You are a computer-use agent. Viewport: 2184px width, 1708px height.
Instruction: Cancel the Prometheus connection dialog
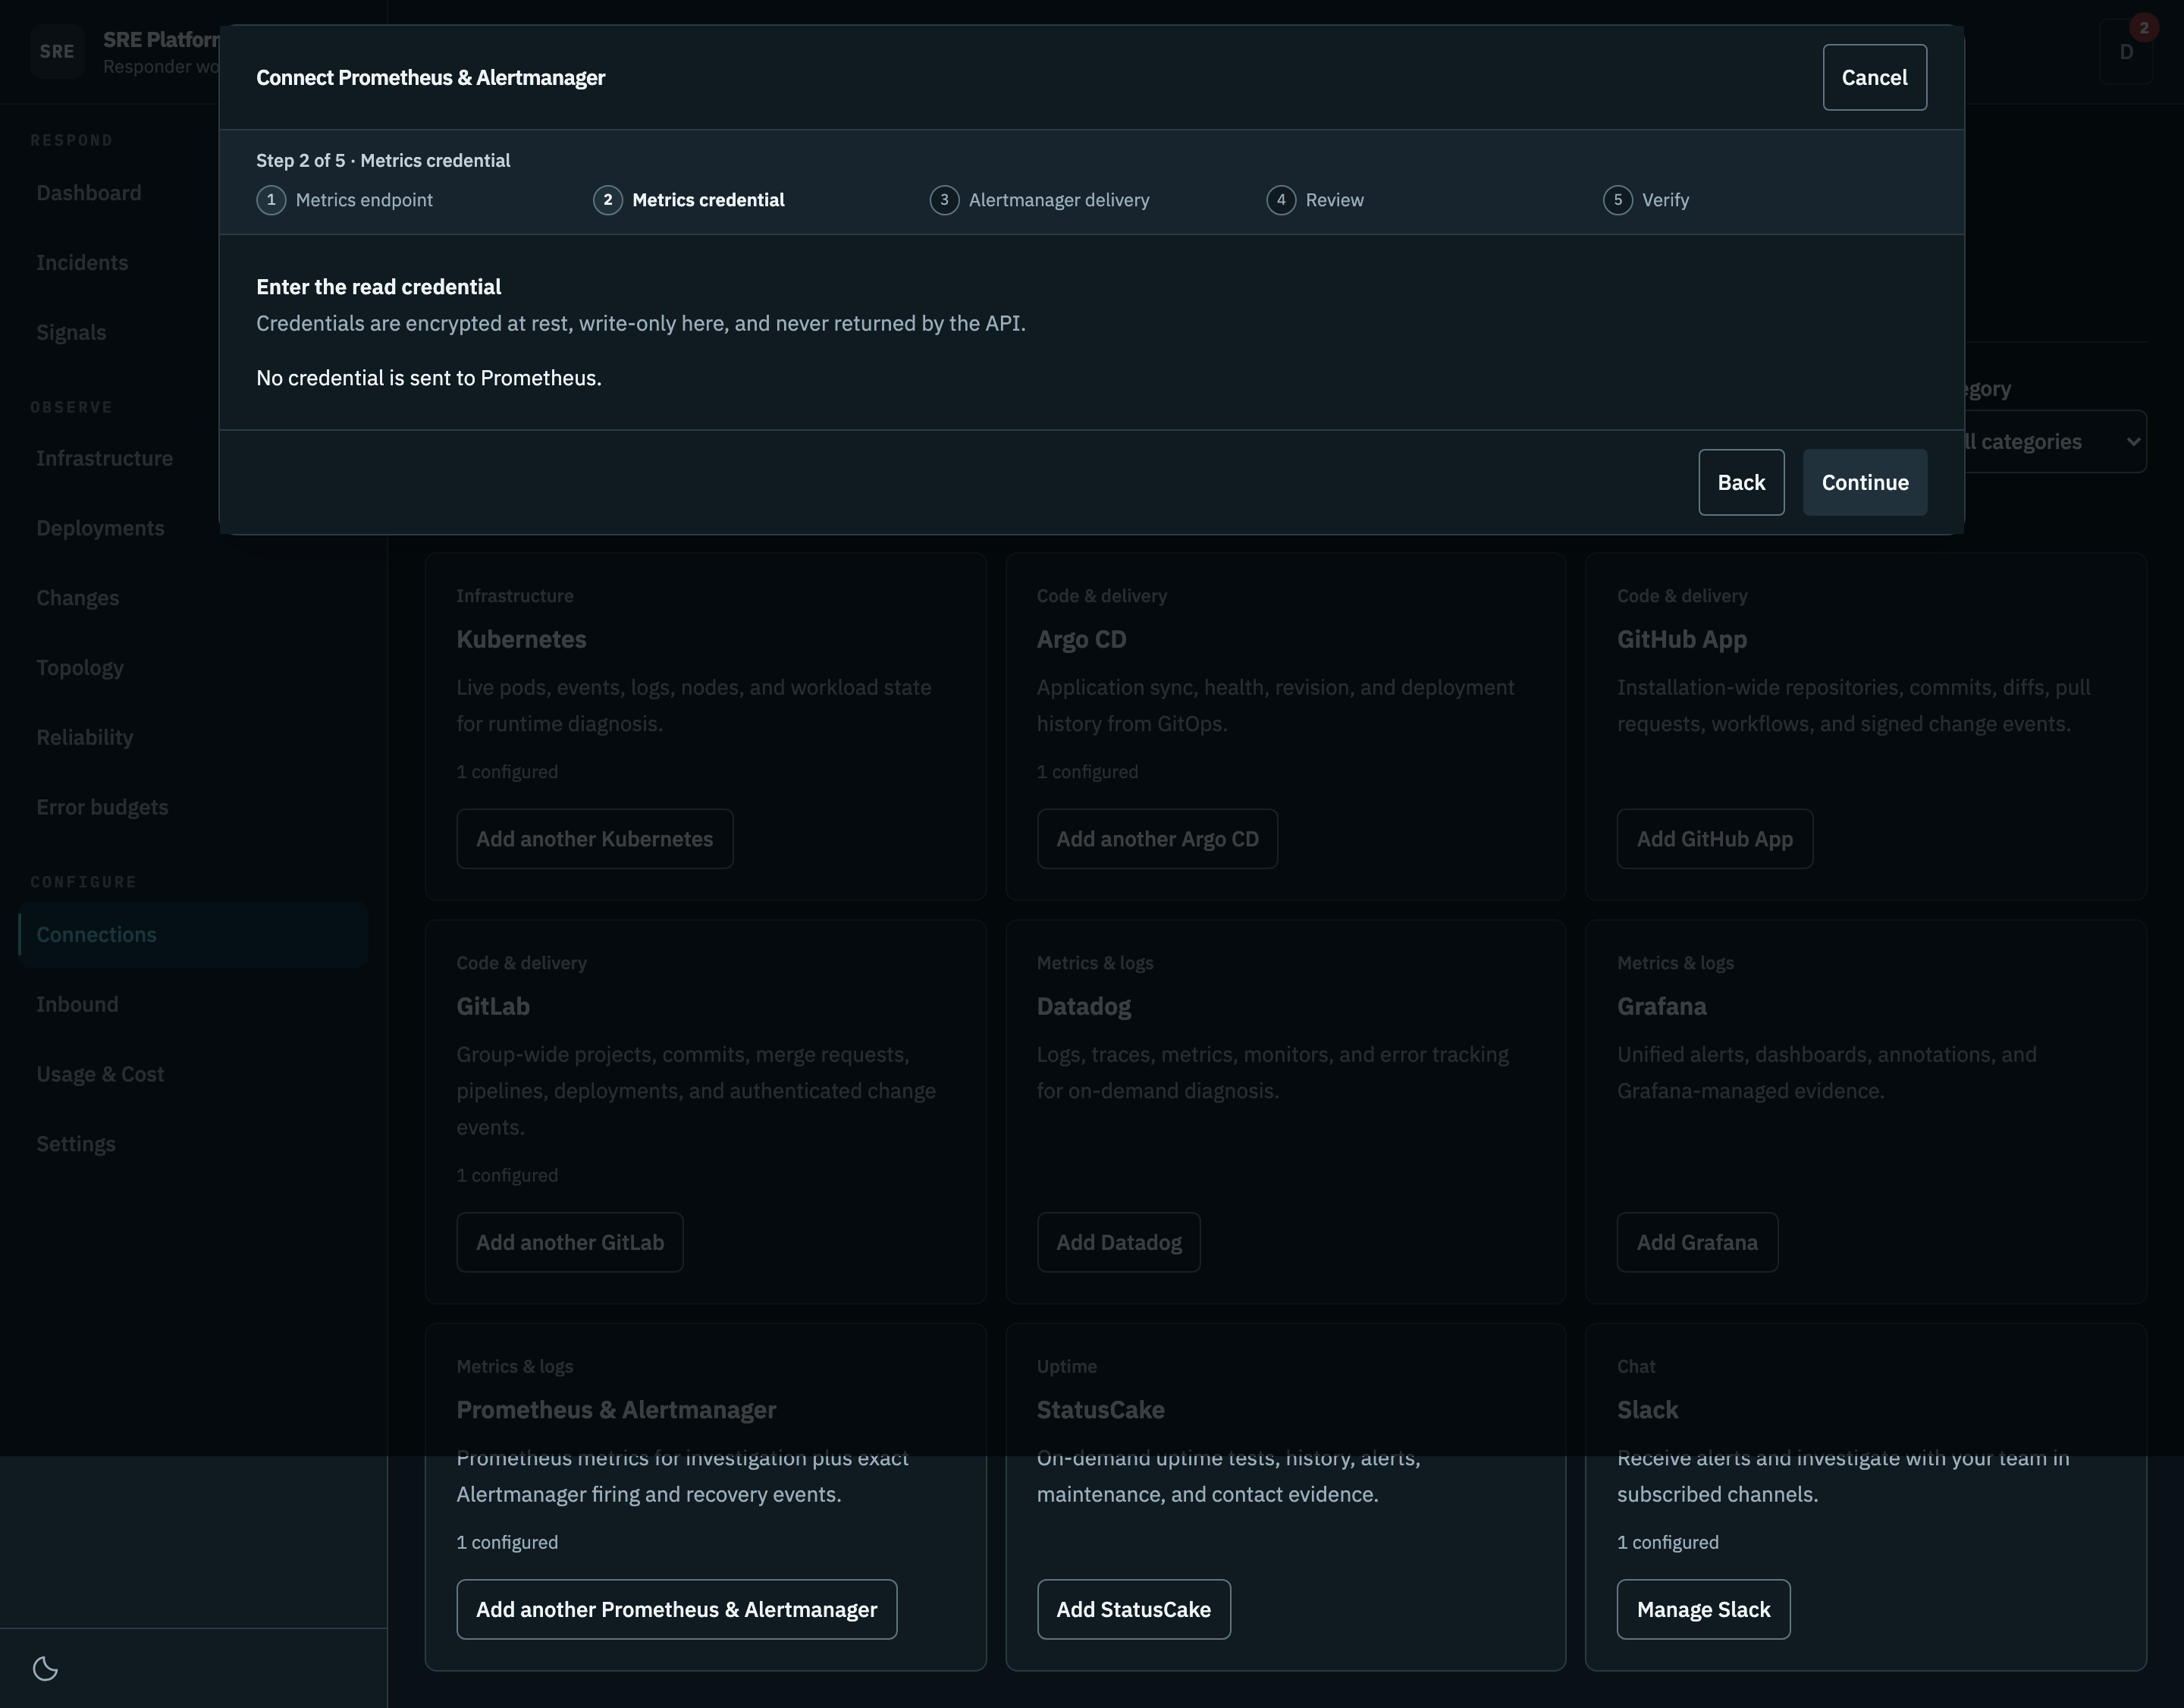tap(1874, 77)
